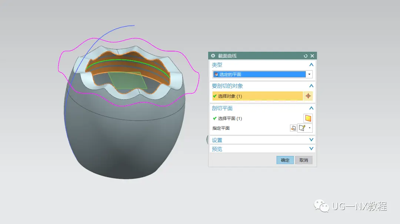400x224 pixels.
Task: Click the 指定平面 label
Action: (x=221, y=128)
